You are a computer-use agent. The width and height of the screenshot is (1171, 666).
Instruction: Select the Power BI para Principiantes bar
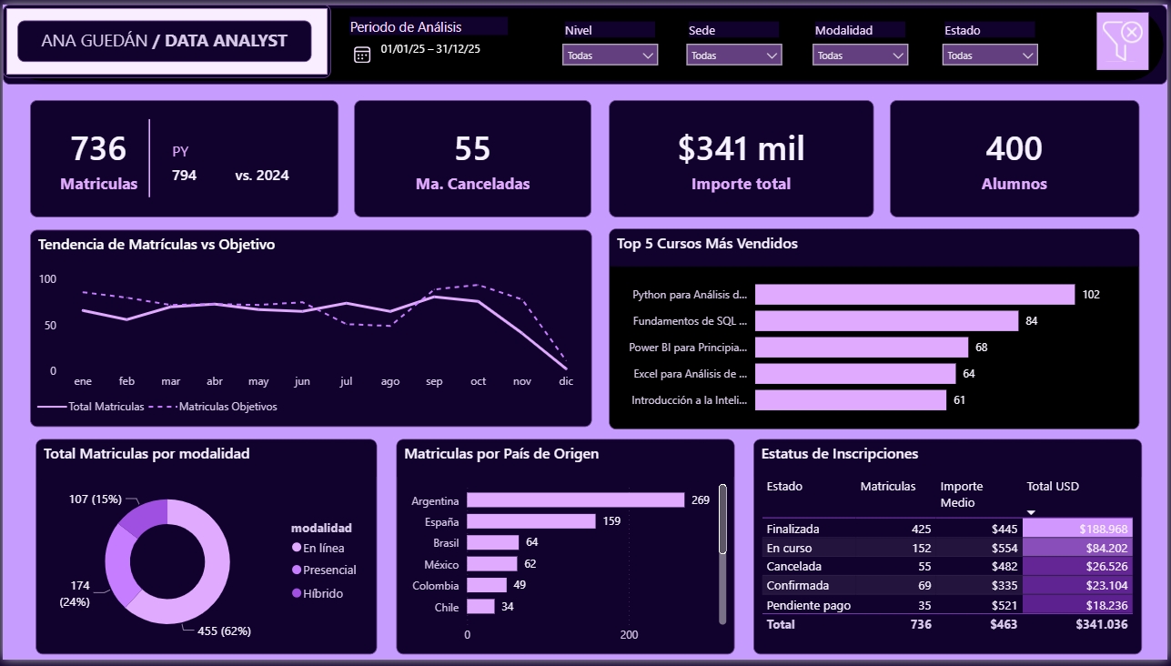coord(862,348)
